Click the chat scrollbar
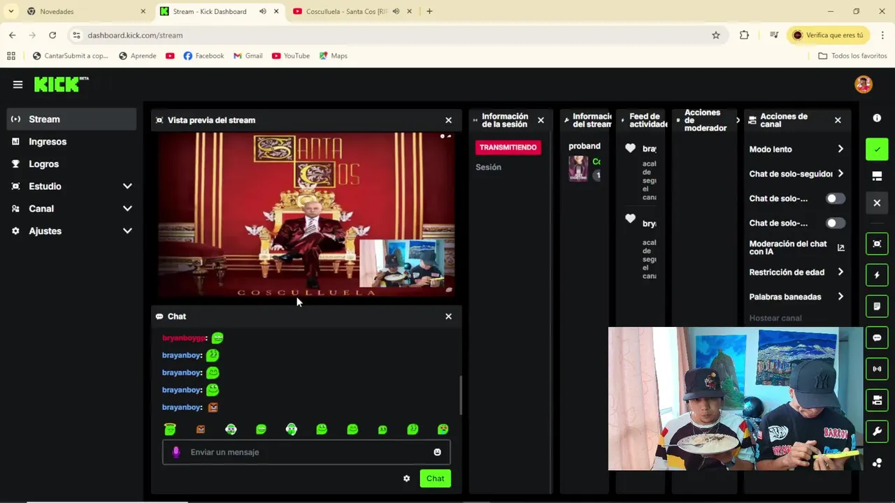 click(x=460, y=395)
